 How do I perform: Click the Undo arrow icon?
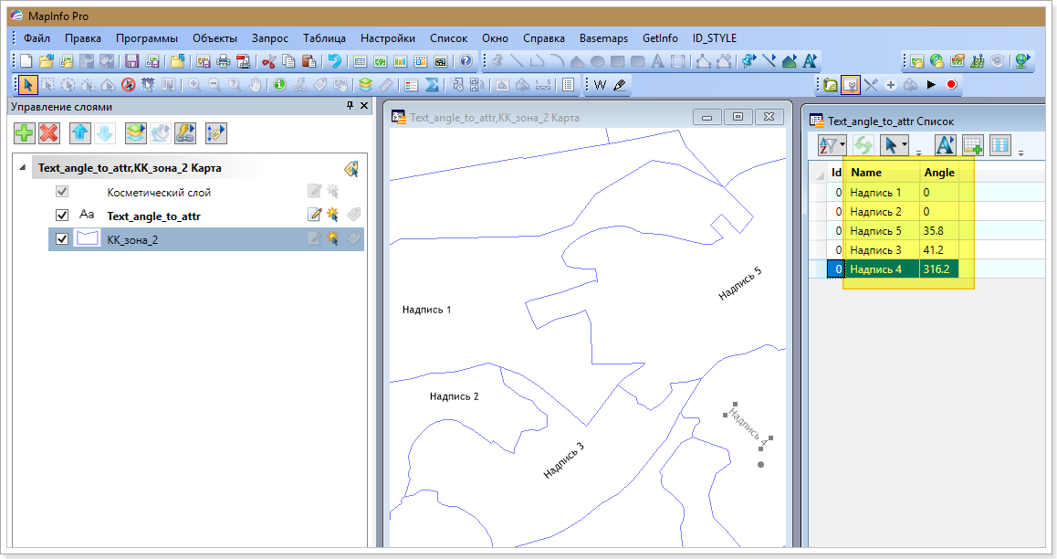click(x=335, y=61)
